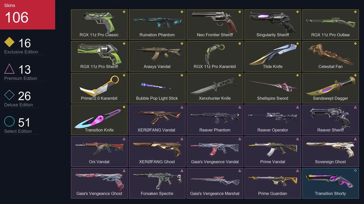The height and width of the screenshot is (204, 364).
Task: Select the Reaver Operator skin
Action: (x=272, y=120)
